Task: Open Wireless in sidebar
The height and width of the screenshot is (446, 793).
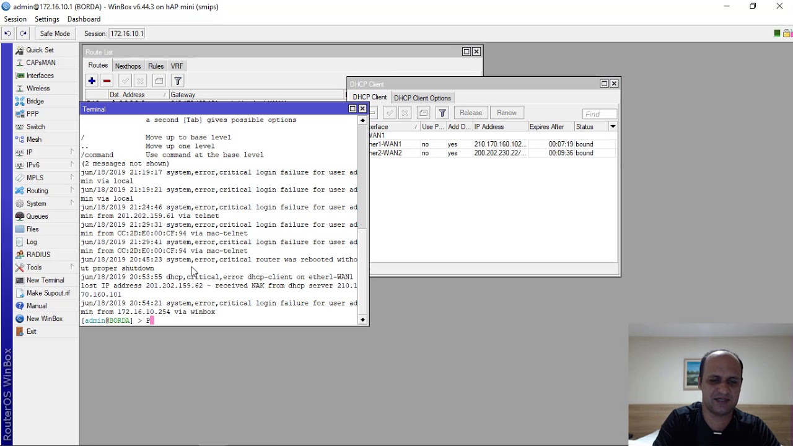Action: pyautogui.click(x=38, y=89)
